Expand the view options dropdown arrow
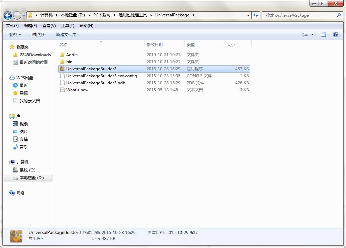This screenshot has width=346, height=248. (312, 34)
